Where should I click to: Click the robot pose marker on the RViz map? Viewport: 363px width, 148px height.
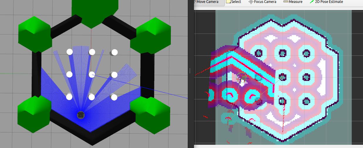coord(242,78)
